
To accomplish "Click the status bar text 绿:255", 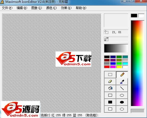I will [x=67, y=115].
